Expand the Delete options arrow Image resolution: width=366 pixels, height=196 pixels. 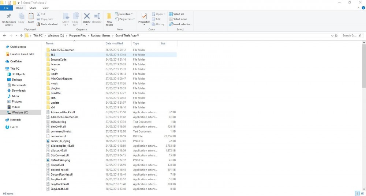click(x=87, y=25)
